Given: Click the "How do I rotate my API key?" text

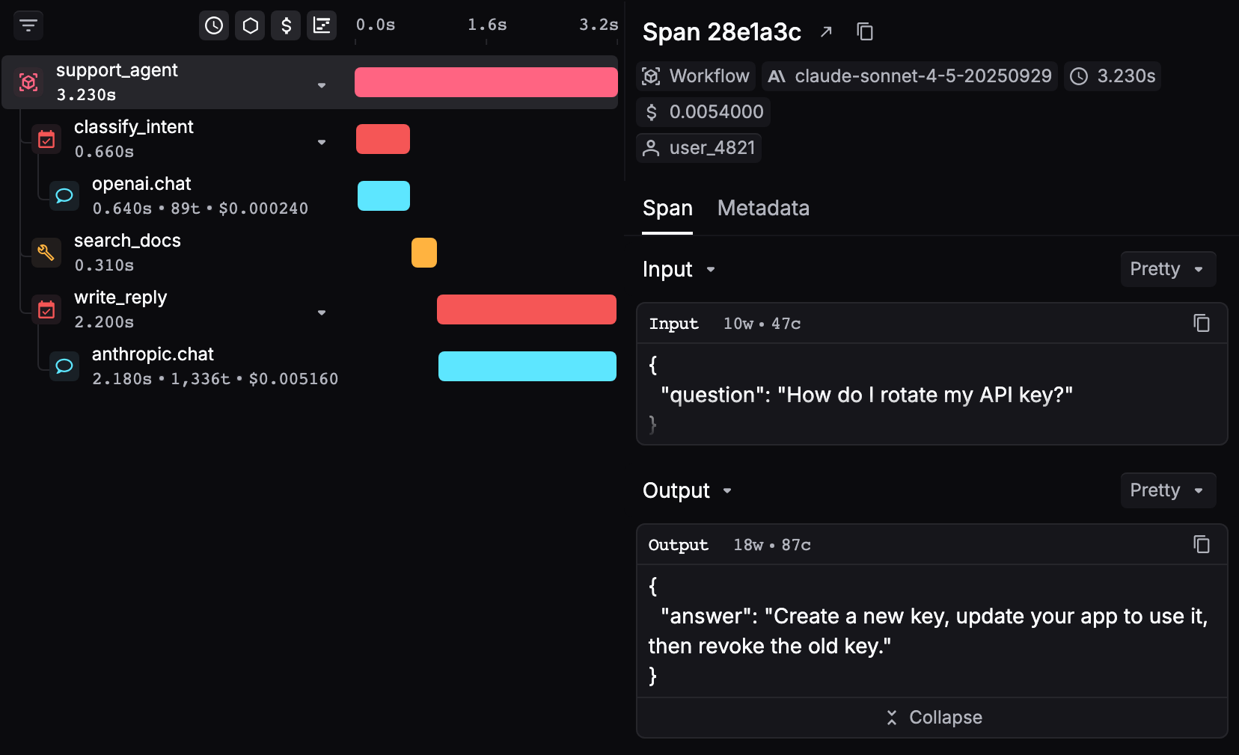Looking at the screenshot, I should click(925, 395).
